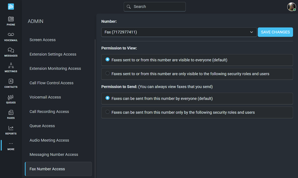View the Reports chart icon
The width and height of the screenshot is (298, 178).
11,128
